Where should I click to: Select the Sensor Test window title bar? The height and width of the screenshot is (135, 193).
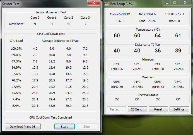(42, 4)
